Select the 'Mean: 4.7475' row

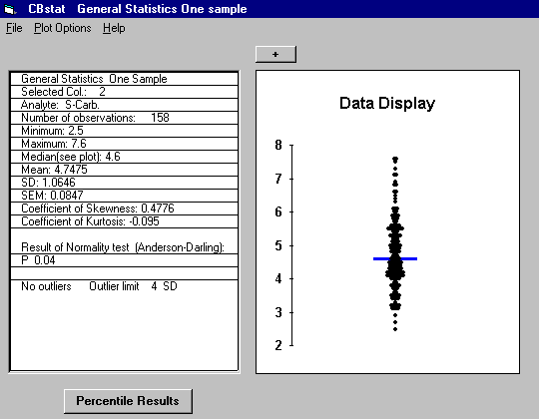tap(124, 170)
